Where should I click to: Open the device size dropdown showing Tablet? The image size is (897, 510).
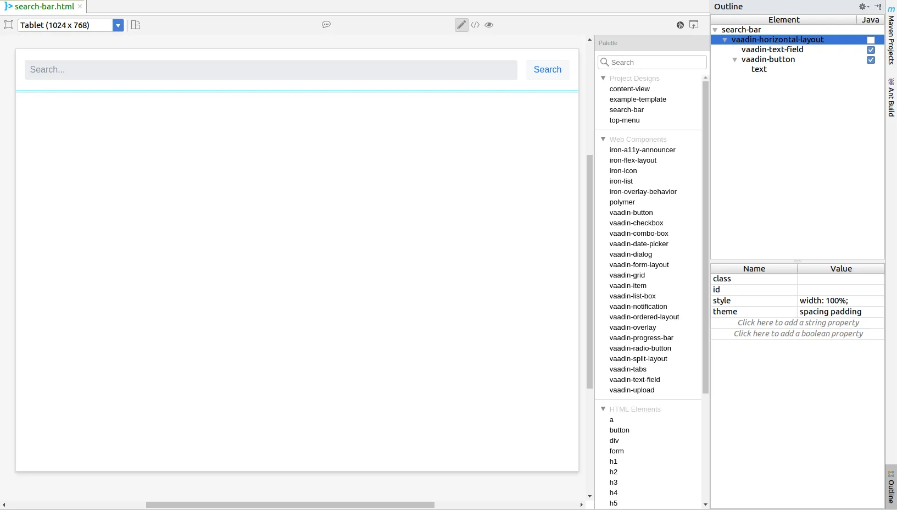(118, 25)
